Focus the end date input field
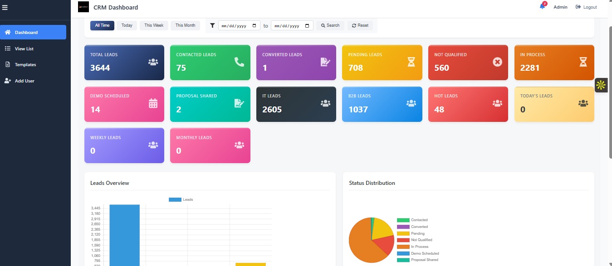Image resolution: width=612 pixels, height=266 pixels. click(x=292, y=26)
